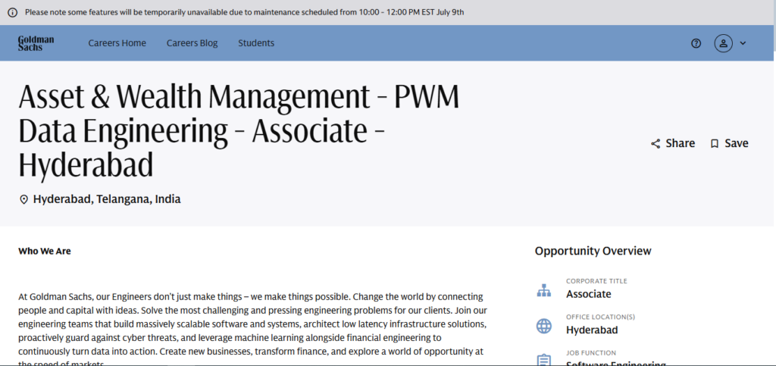Open the Careers Blog link

[192, 43]
